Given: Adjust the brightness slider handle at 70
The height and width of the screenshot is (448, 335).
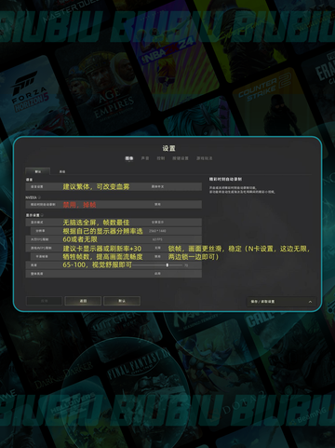Looking at the screenshot, I should point(167,265).
